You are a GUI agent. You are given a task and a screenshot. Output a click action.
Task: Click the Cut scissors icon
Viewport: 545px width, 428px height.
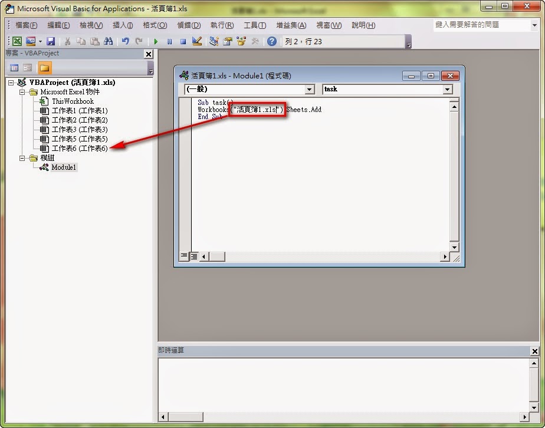click(67, 41)
